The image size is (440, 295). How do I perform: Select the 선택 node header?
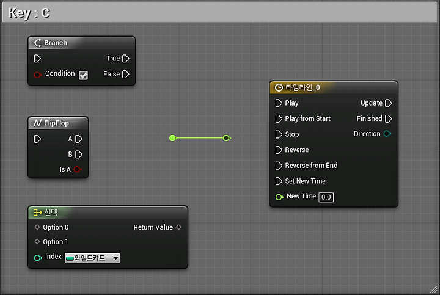click(108, 213)
